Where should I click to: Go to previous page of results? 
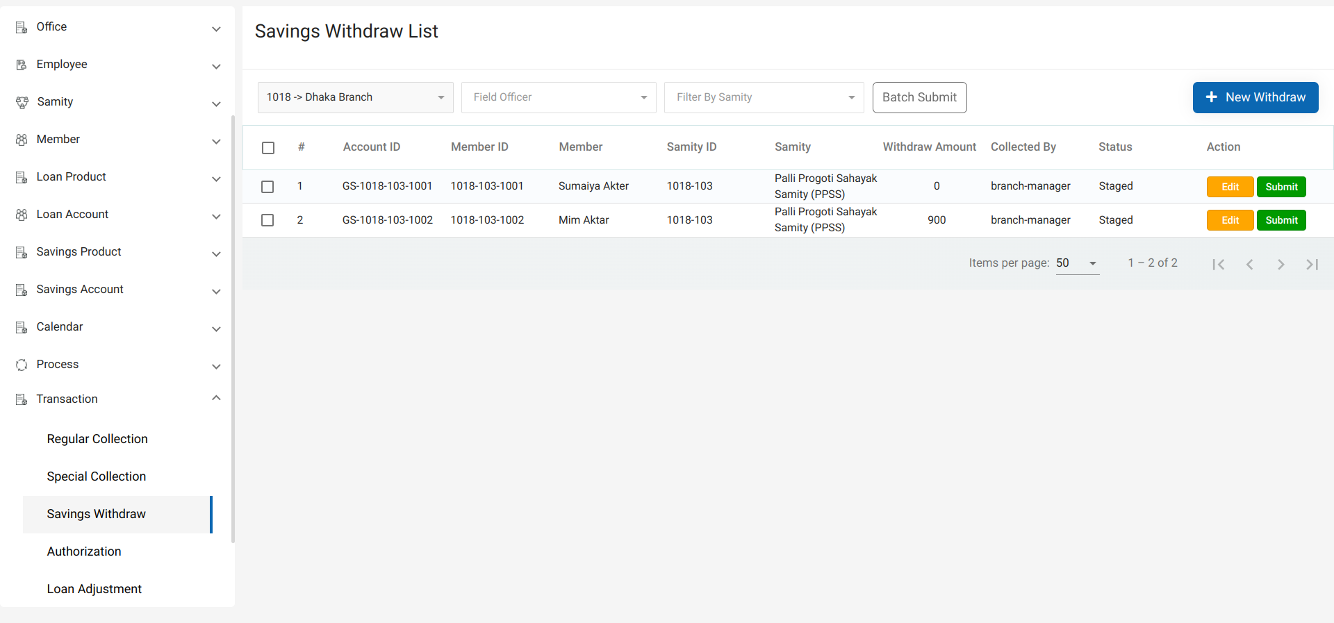[1249, 264]
